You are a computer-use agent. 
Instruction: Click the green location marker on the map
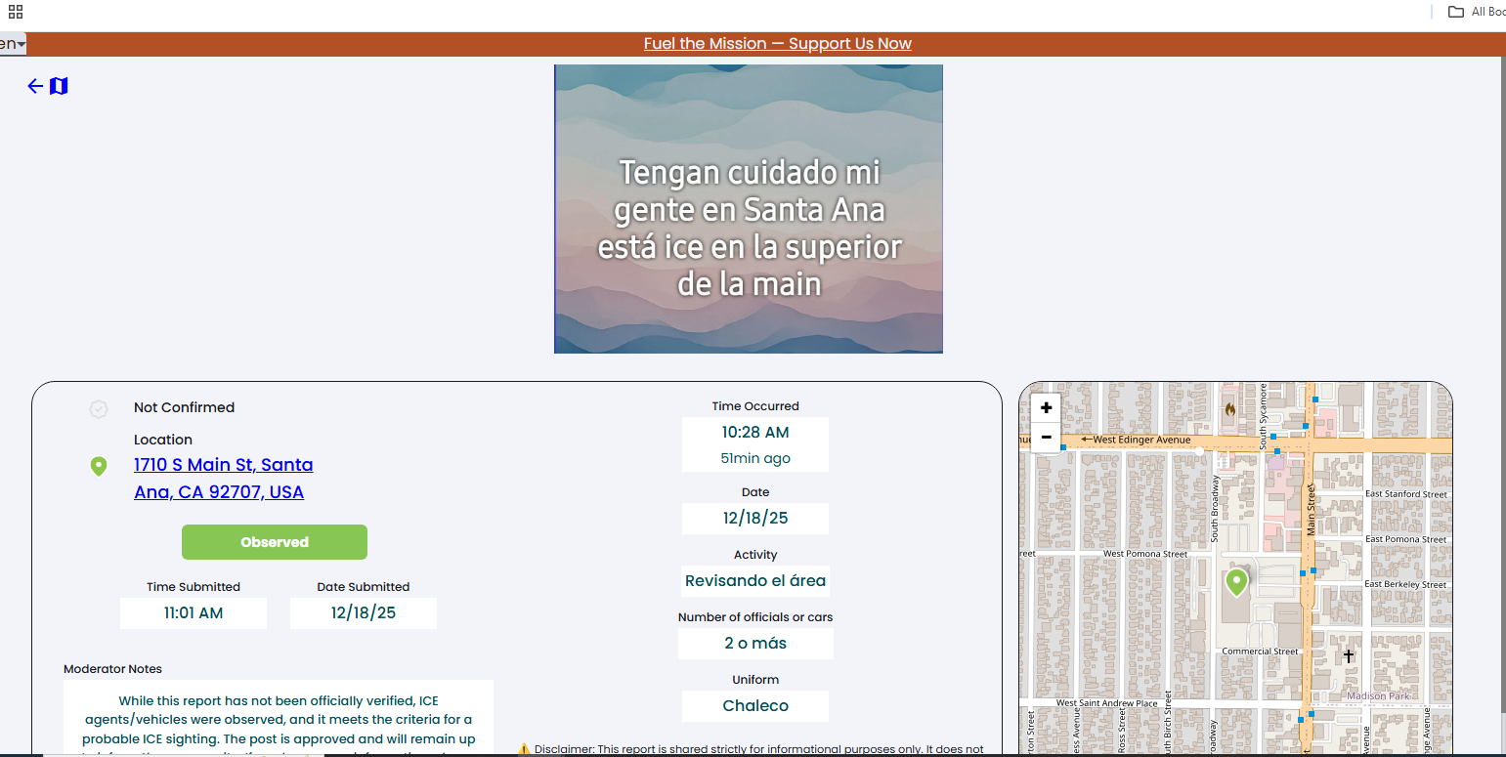[1236, 582]
